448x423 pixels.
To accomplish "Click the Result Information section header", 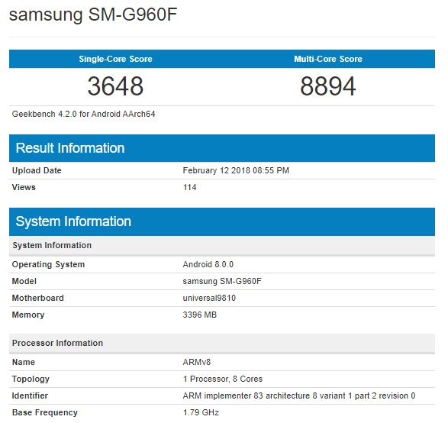I will pyautogui.click(x=222, y=148).
